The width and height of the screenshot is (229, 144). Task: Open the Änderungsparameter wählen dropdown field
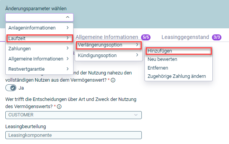click(x=39, y=17)
